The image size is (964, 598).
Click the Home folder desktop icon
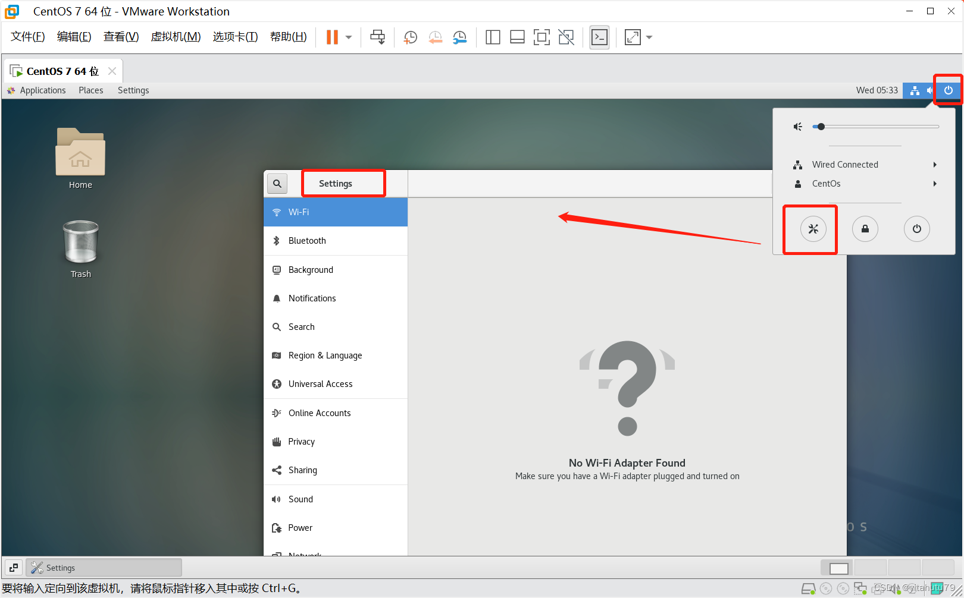[80, 159]
